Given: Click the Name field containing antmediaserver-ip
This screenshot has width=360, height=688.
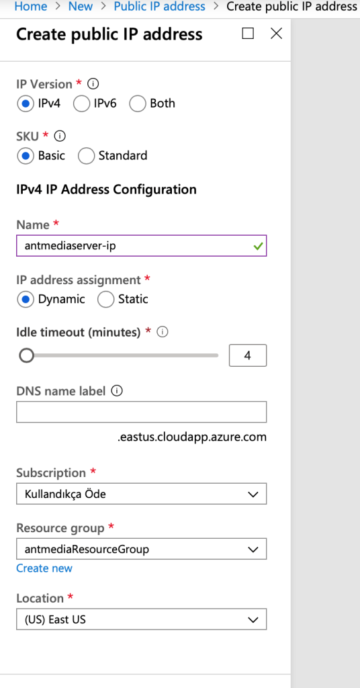Looking at the screenshot, I should [x=141, y=246].
